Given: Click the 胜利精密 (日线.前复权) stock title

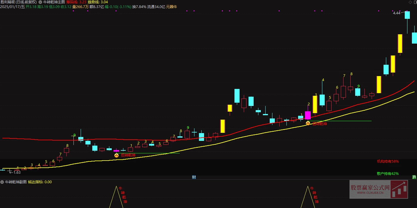Looking at the screenshot, I should coord(19,2).
